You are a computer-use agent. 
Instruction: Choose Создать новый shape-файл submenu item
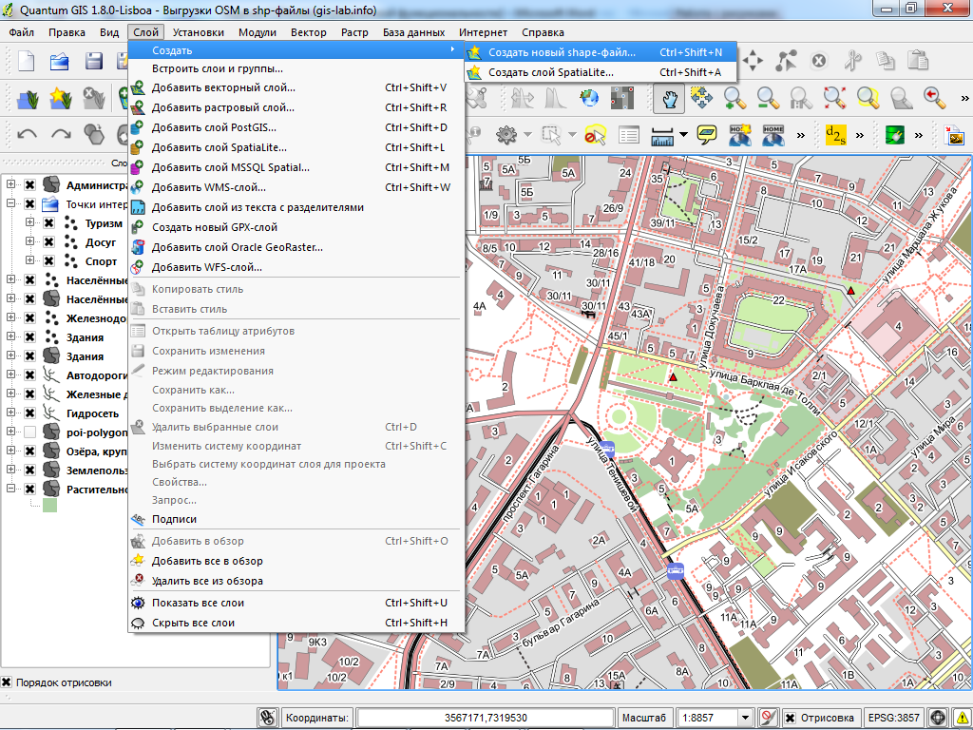601,52
